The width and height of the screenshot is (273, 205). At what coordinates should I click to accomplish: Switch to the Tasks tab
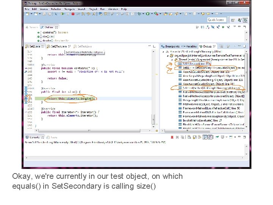coord(52,137)
